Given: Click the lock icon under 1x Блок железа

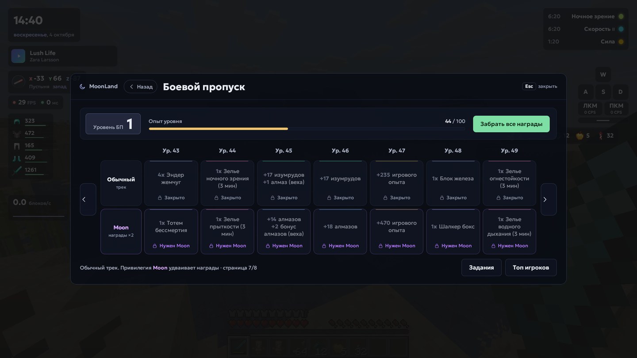Looking at the screenshot, I should (442, 198).
